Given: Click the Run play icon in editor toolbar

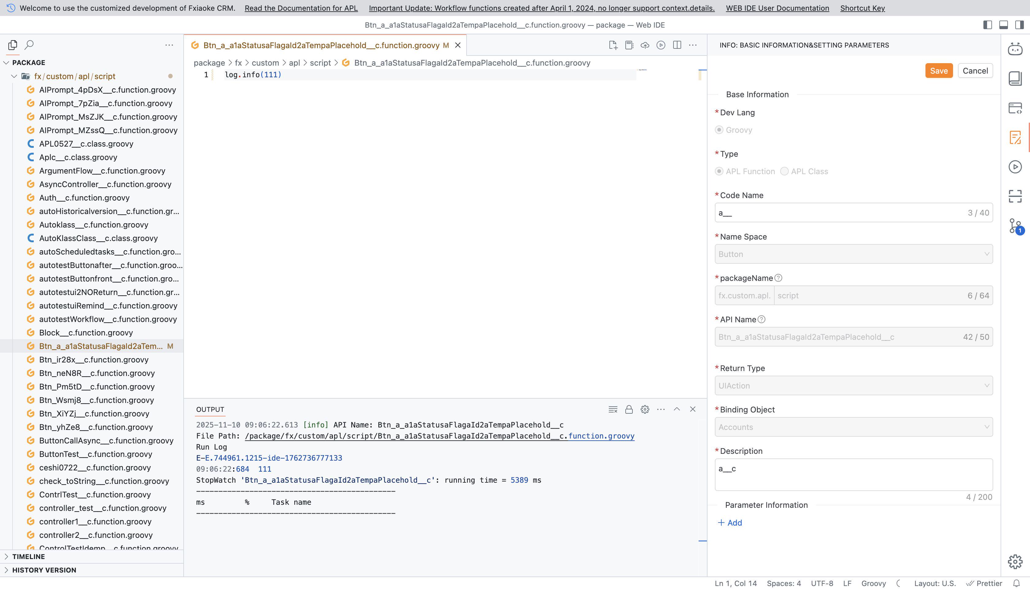Looking at the screenshot, I should point(661,45).
